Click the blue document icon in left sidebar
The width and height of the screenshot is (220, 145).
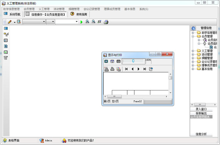tap(6, 46)
